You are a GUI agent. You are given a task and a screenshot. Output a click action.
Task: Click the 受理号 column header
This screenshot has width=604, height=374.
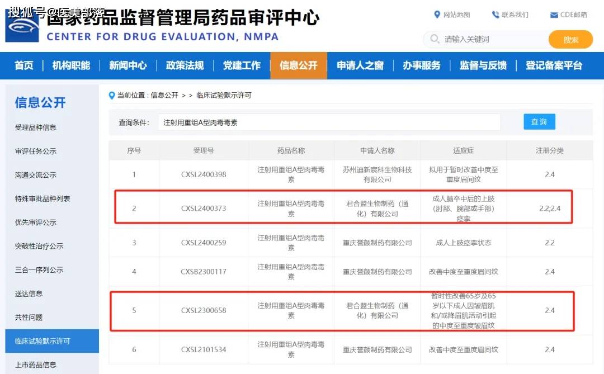coord(204,150)
